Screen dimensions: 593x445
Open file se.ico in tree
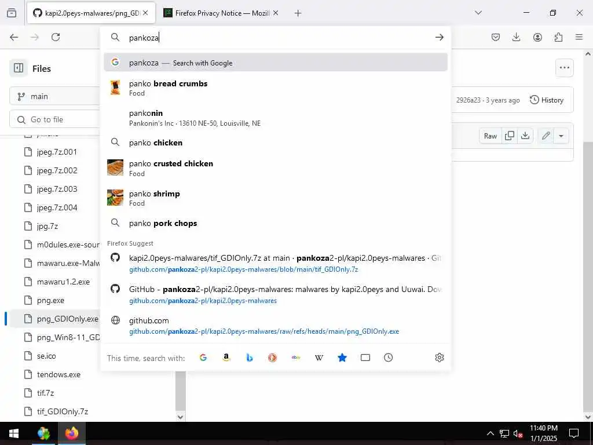(46, 356)
